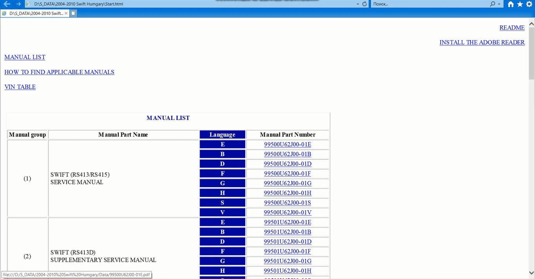Click the browser Forward arrow button
535x279 pixels.
pos(18,4)
